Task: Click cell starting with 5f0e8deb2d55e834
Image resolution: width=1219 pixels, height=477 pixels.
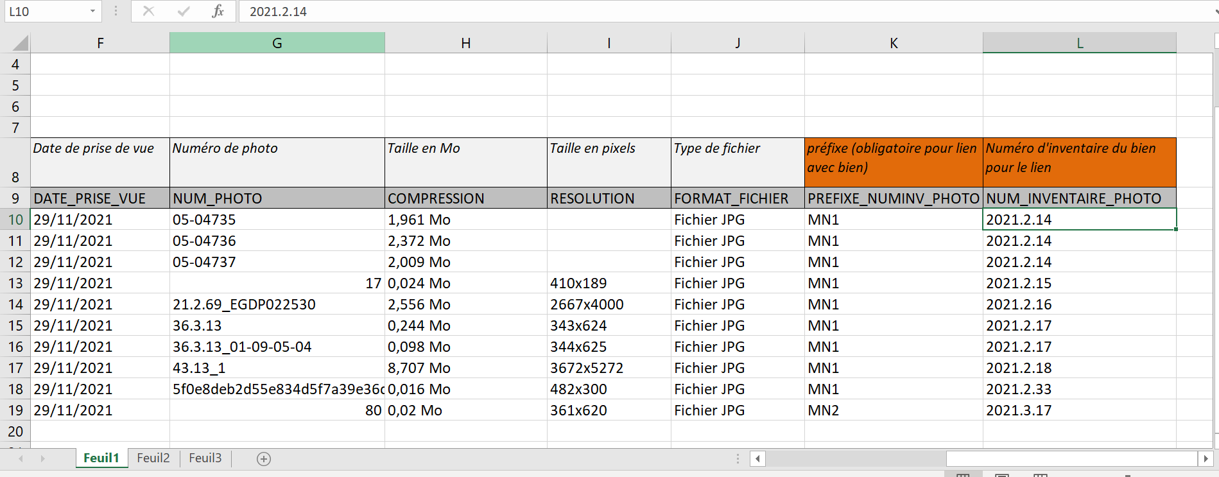Action: tap(277, 389)
